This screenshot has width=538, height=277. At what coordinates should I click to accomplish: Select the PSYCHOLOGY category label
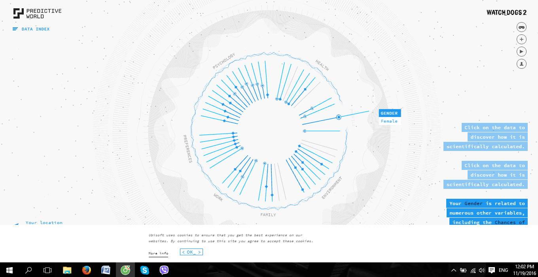[224, 61]
